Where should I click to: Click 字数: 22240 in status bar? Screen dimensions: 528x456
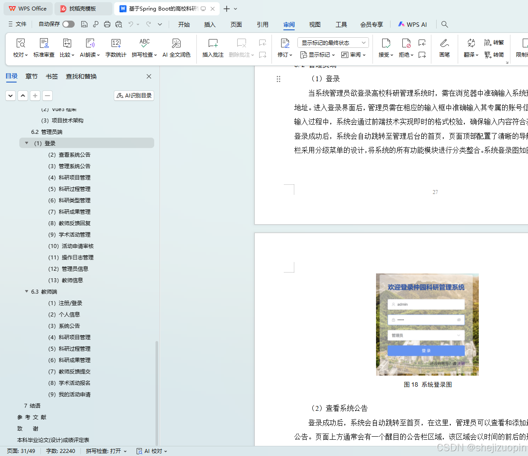(x=61, y=451)
